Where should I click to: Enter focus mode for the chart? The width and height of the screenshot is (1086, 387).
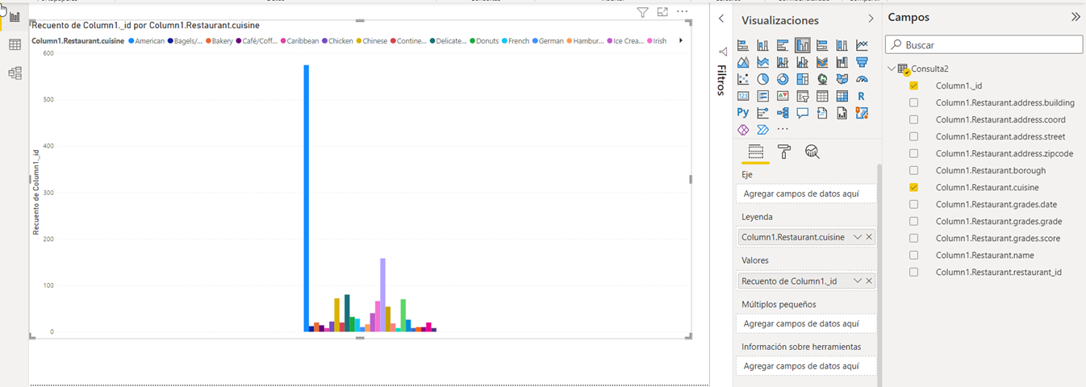click(662, 12)
